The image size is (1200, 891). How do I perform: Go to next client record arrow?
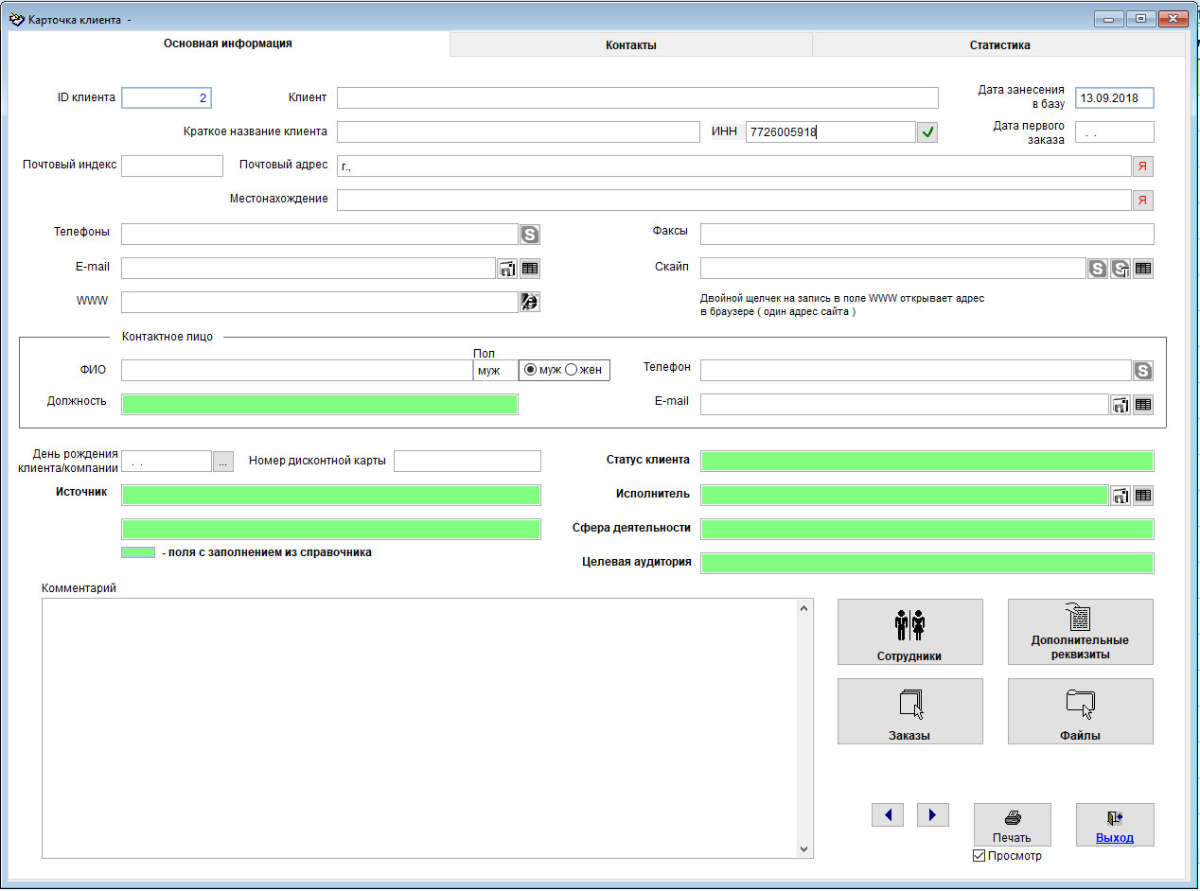(932, 815)
